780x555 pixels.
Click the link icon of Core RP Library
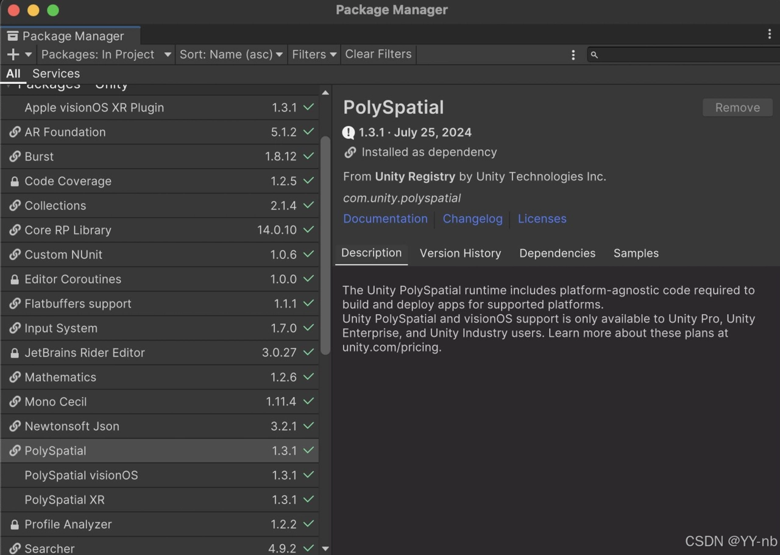click(x=15, y=230)
